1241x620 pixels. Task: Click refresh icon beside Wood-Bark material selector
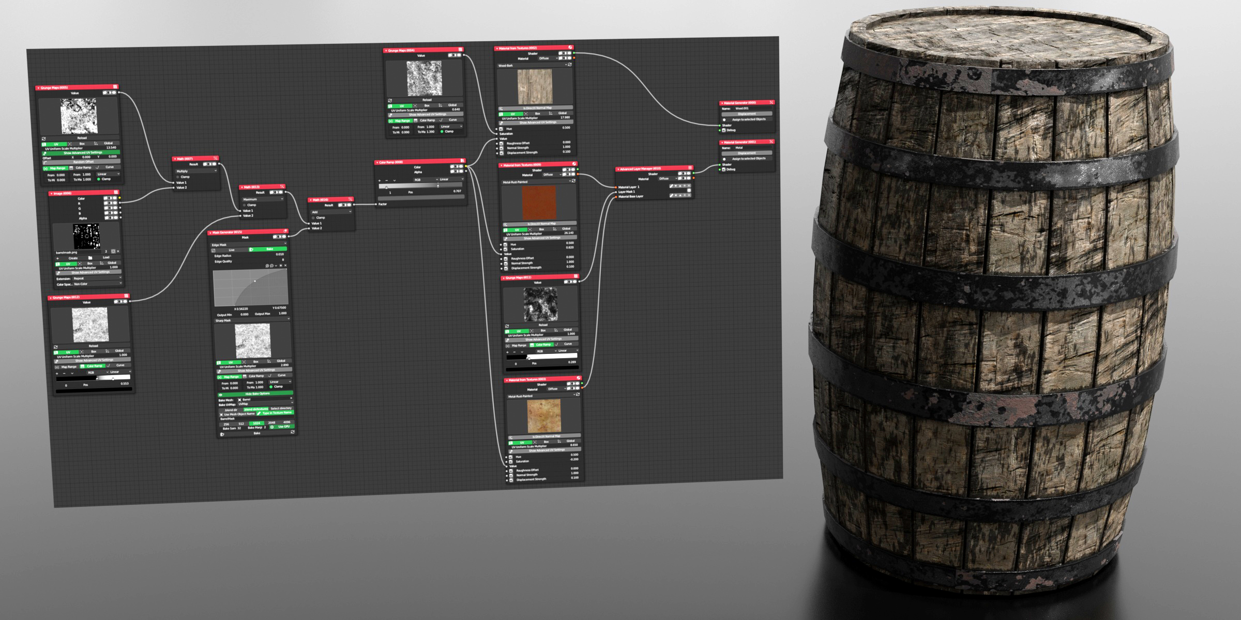pyautogui.click(x=570, y=65)
